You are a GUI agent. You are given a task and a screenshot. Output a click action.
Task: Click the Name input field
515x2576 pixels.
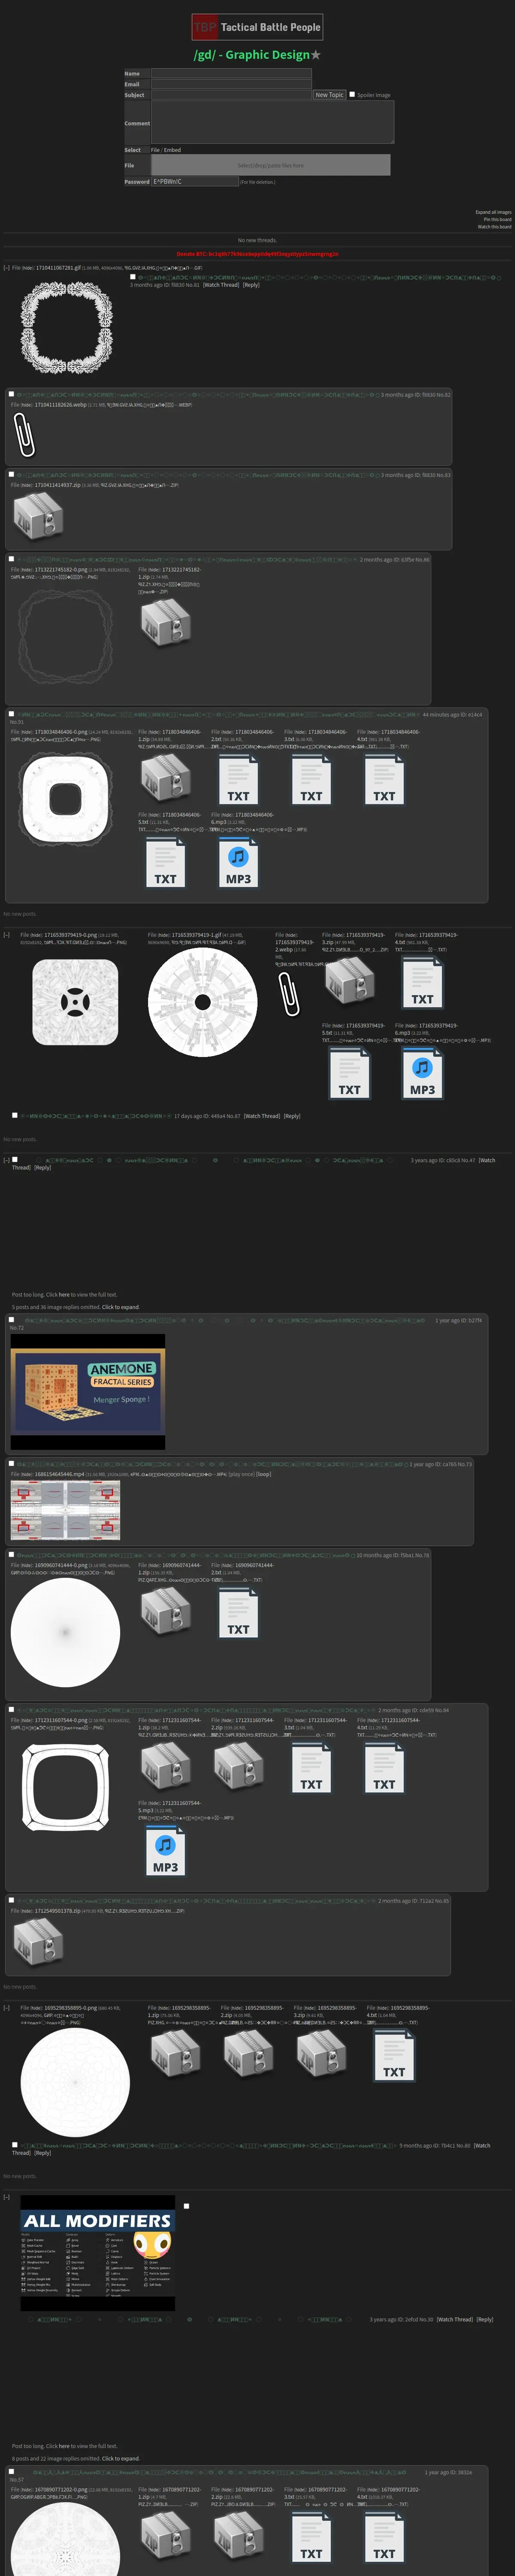tap(231, 74)
